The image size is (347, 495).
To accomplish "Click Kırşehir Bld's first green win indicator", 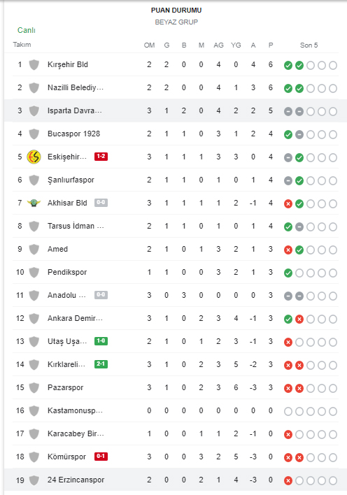I will 288,65.
